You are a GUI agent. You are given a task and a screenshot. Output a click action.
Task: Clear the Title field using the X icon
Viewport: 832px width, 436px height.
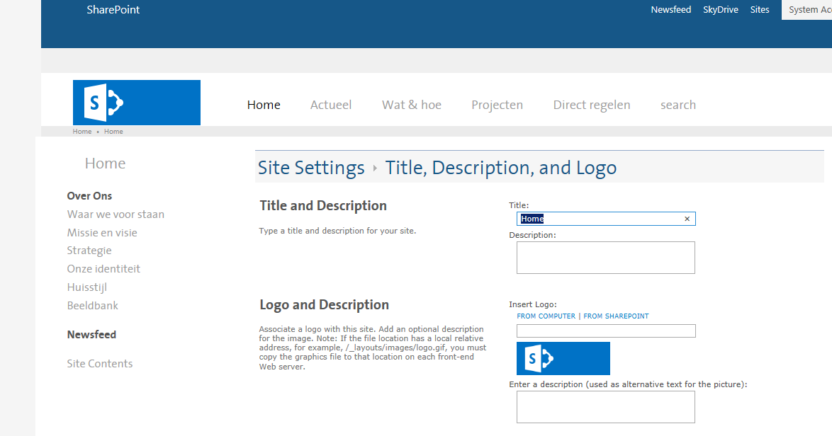tap(687, 219)
